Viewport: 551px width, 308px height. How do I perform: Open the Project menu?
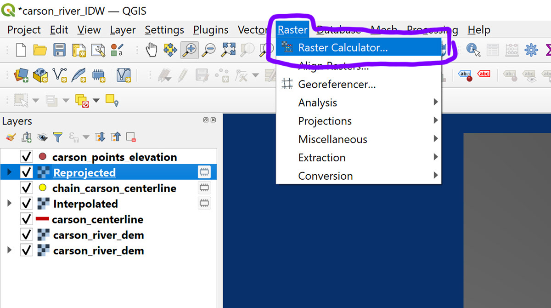[24, 30]
